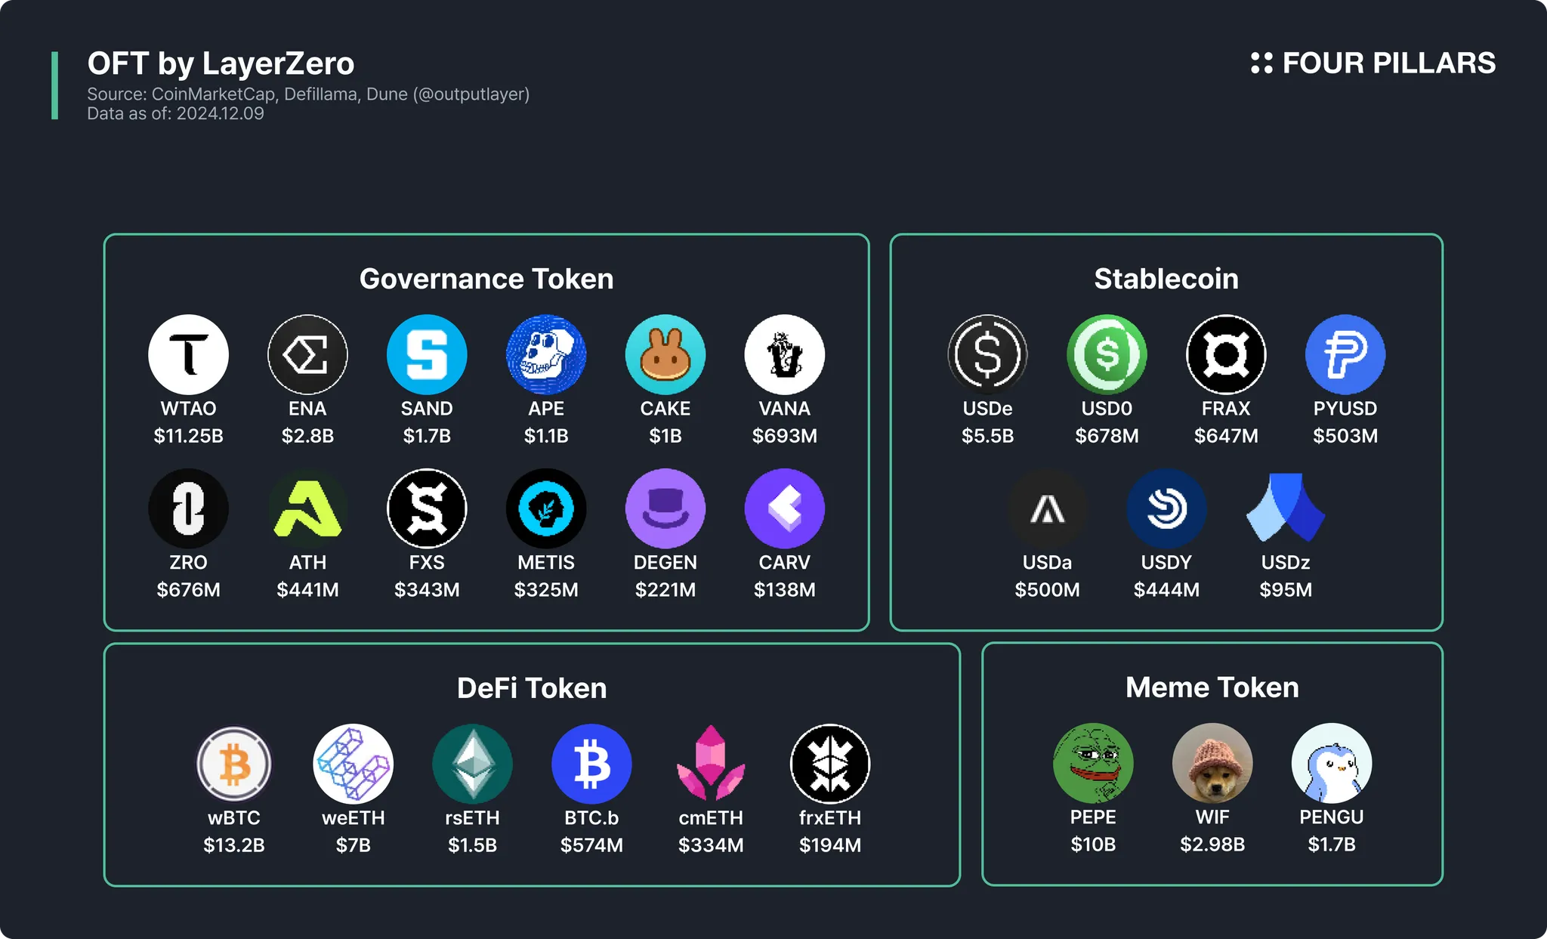This screenshot has height=939, width=1547.
Task: Select the APE skull icon
Action: [546, 354]
